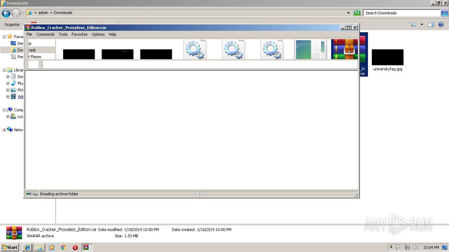The width and height of the screenshot is (449, 252).
Task: Expand the Videos library
Action: tap(8, 97)
